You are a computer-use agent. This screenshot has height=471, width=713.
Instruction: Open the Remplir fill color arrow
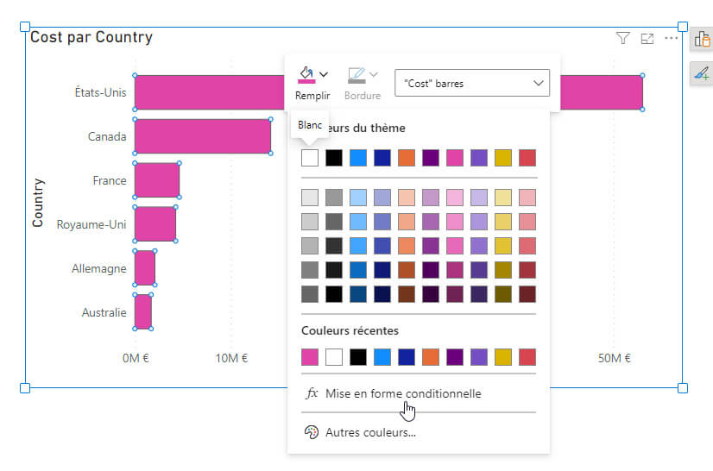click(324, 74)
